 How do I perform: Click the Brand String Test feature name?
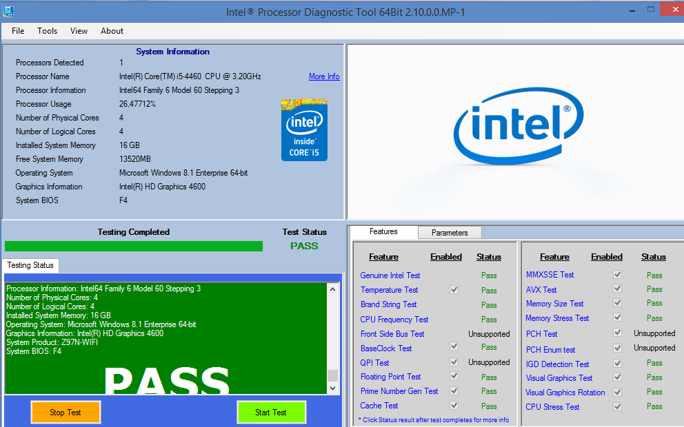pyautogui.click(x=388, y=304)
